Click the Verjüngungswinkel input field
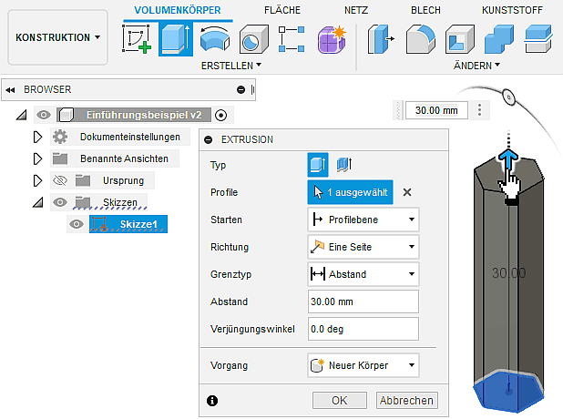 [363, 329]
